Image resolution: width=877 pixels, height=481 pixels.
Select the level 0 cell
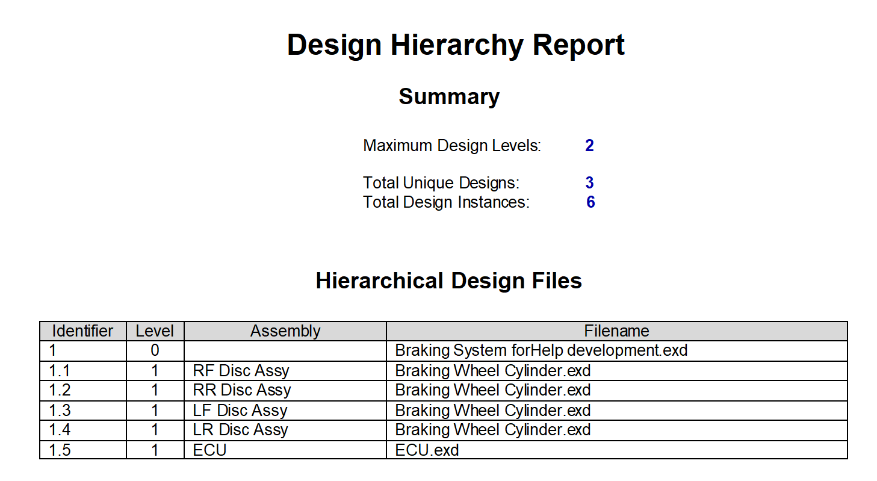tap(155, 351)
